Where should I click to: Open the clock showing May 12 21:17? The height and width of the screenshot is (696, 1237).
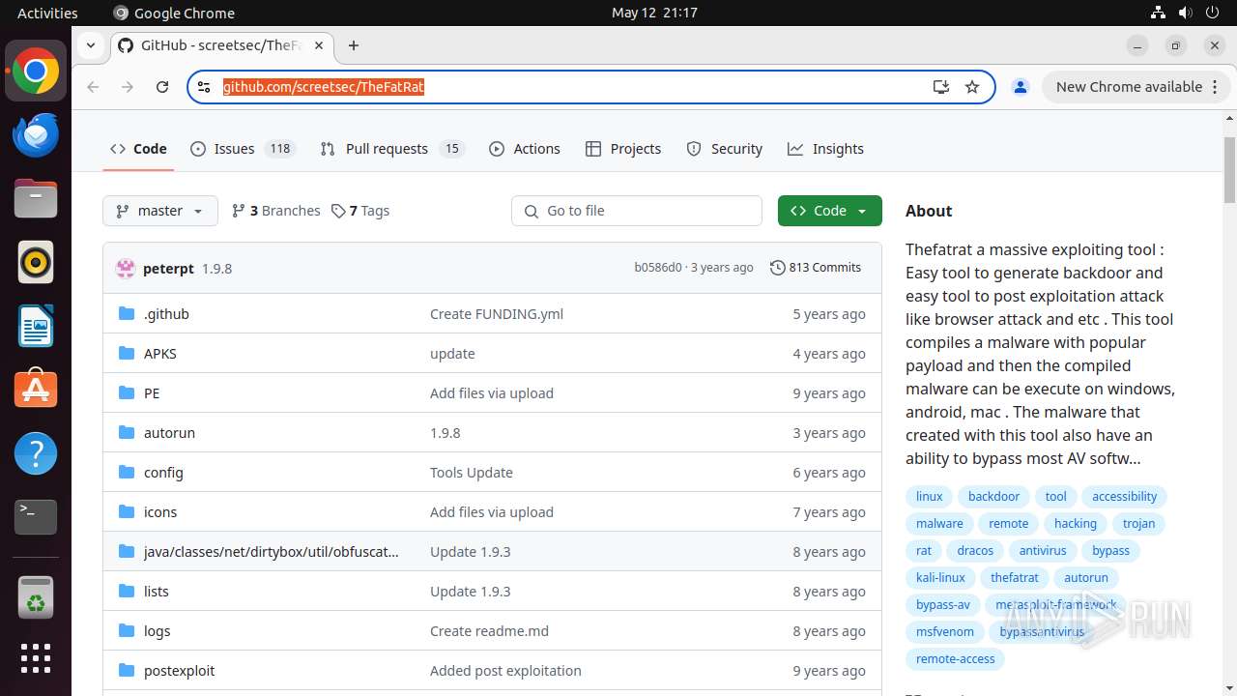coord(654,13)
